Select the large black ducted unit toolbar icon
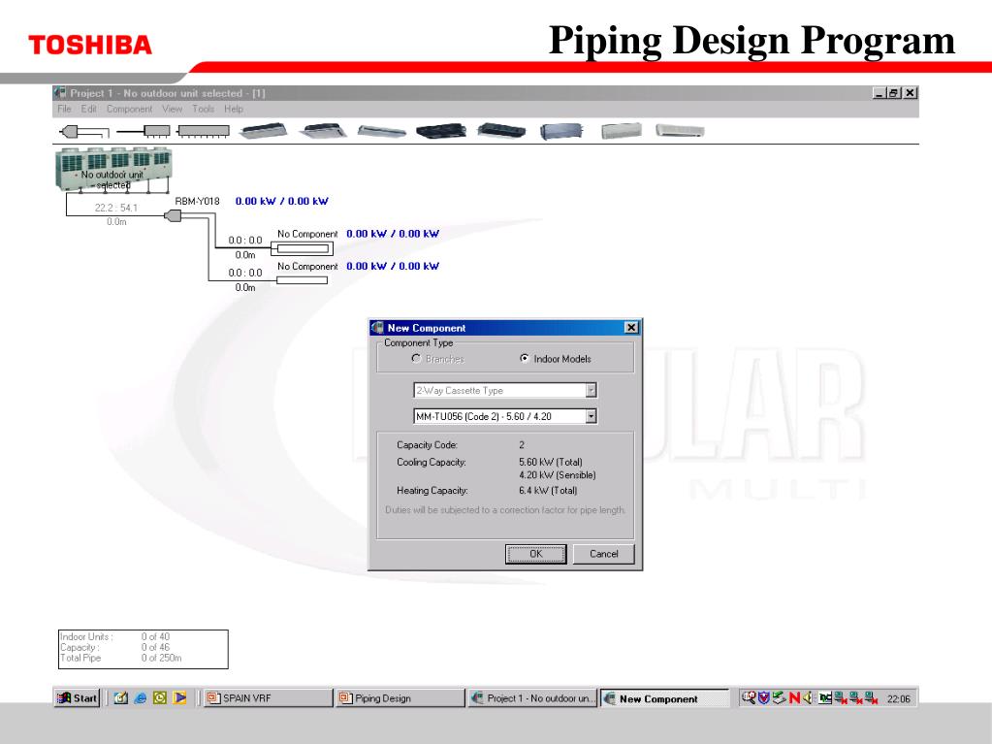Screen dimensions: 992x744 (441, 131)
